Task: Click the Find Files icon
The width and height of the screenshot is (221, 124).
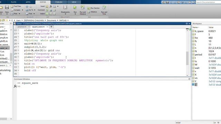Action: tap(12, 6)
